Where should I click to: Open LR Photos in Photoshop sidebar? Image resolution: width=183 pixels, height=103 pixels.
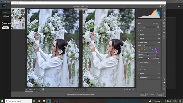coord(6,16)
